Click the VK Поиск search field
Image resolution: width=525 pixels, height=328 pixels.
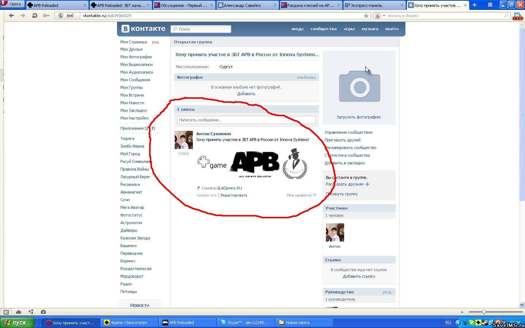(201, 29)
